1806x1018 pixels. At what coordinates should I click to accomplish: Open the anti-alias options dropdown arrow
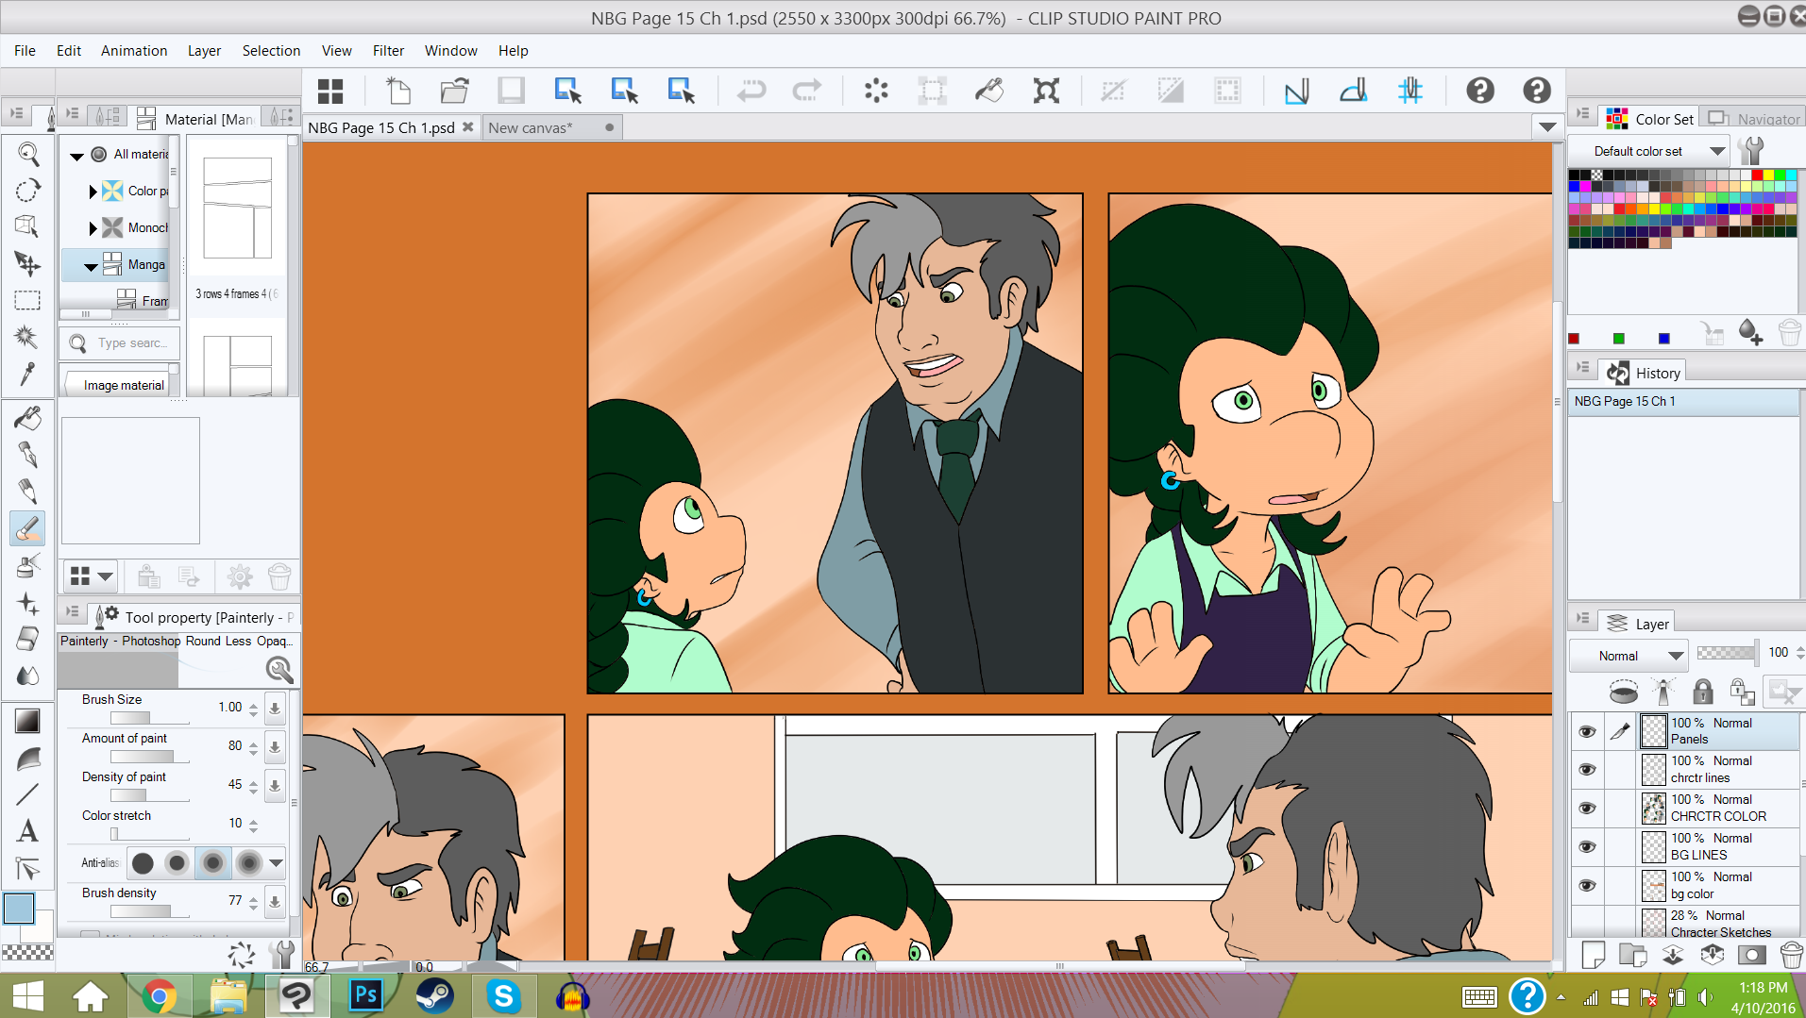(276, 862)
